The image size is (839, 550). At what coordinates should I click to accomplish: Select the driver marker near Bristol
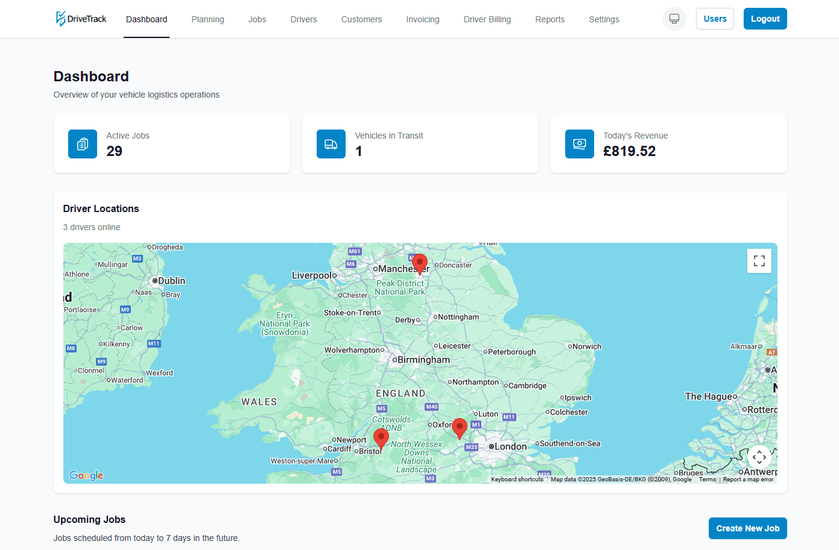pyautogui.click(x=381, y=440)
